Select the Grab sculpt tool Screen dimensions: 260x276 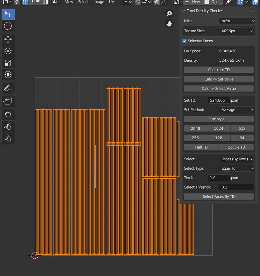(8, 115)
